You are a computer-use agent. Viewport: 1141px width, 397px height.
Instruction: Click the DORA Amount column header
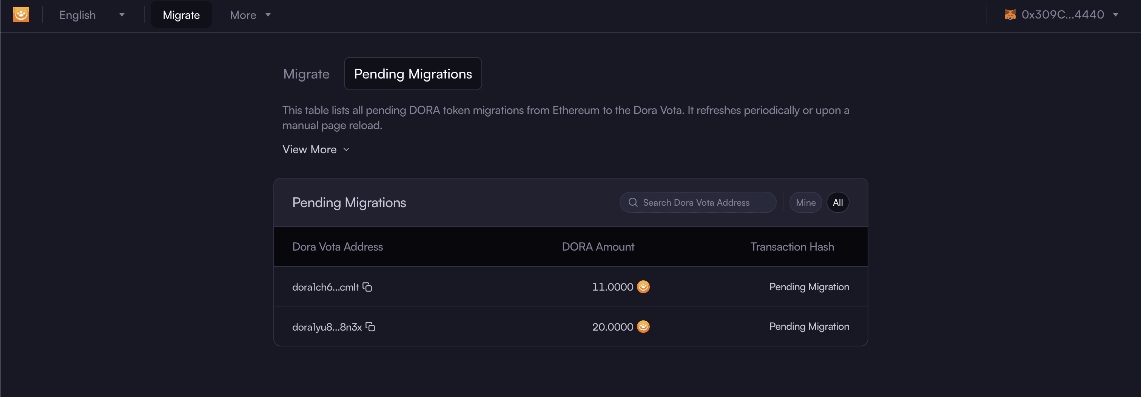pyautogui.click(x=598, y=246)
